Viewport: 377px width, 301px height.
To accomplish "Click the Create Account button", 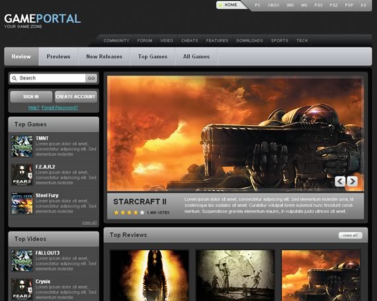I will [x=76, y=97].
